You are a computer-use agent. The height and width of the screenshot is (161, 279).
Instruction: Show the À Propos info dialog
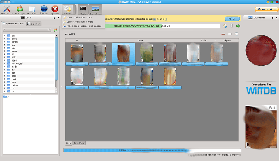coord(44,10)
